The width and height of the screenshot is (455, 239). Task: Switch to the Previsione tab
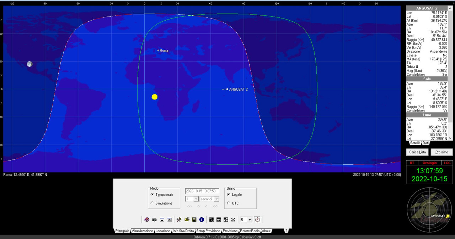click(x=230, y=231)
